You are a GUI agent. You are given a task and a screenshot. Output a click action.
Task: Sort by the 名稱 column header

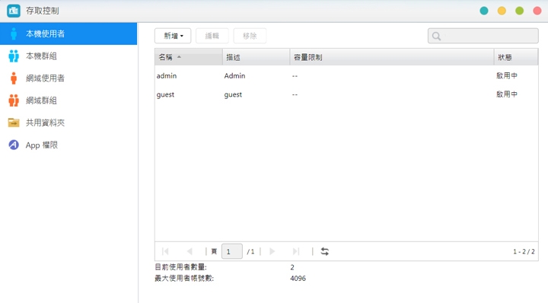click(189, 57)
